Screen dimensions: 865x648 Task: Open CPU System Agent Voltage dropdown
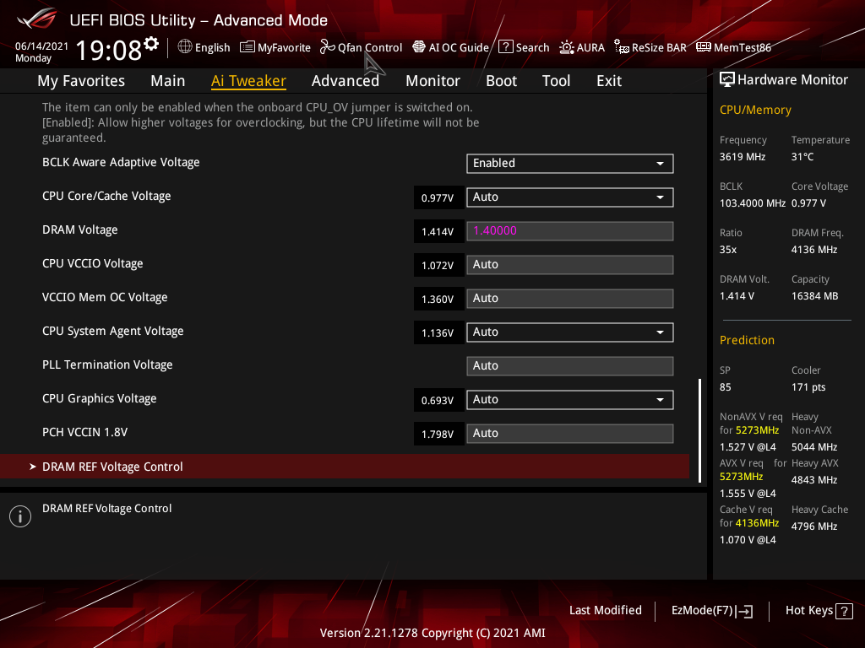coord(570,332)
